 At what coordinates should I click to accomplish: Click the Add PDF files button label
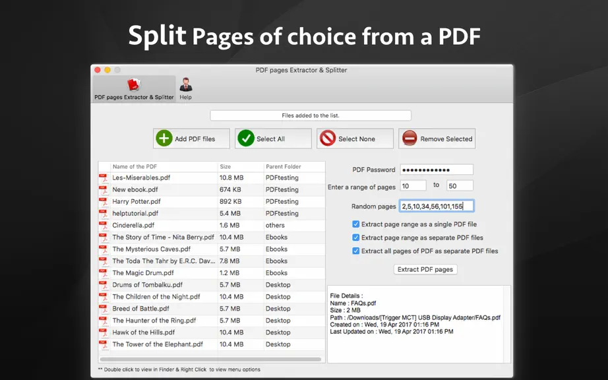point(195,139)
